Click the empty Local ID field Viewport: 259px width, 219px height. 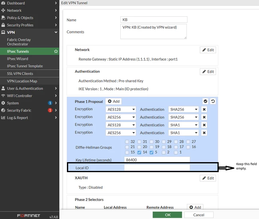(x=157, y=168)
